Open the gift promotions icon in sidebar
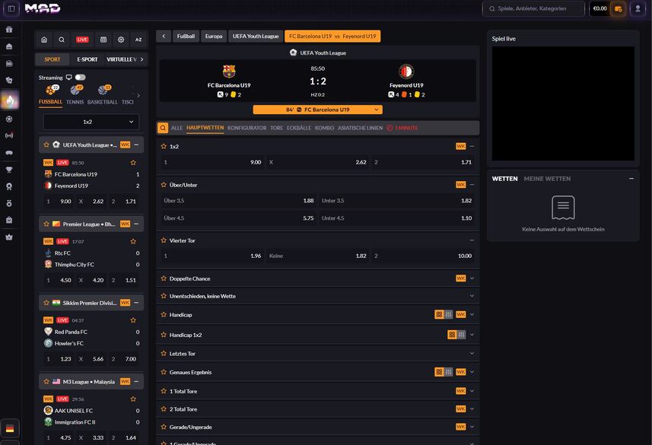The width and height of the screenshot is (652, 445). (x=9, y=30)
